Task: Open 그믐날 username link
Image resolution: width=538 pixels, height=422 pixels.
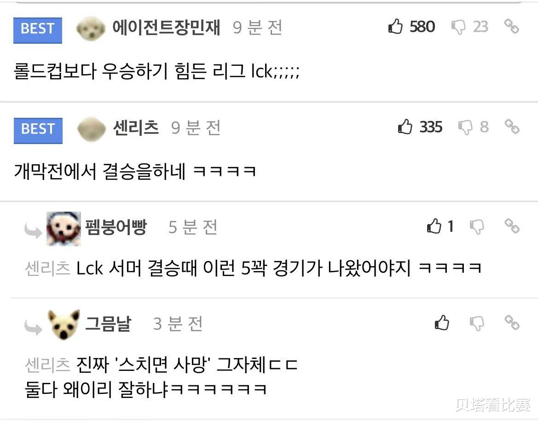Action: click(x=108, y=323)
